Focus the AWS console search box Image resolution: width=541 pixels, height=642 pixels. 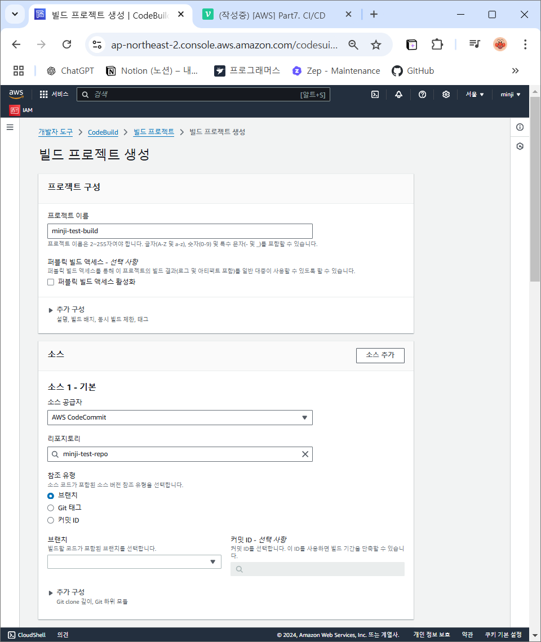coord(203,95)
